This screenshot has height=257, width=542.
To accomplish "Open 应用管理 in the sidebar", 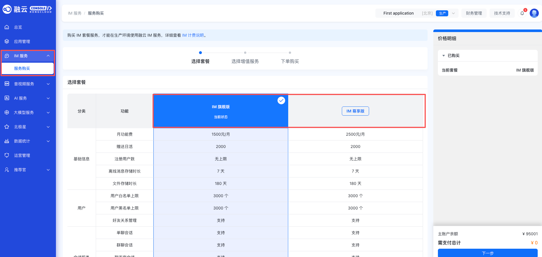I will pyautogui.click(x=28, y=41).
